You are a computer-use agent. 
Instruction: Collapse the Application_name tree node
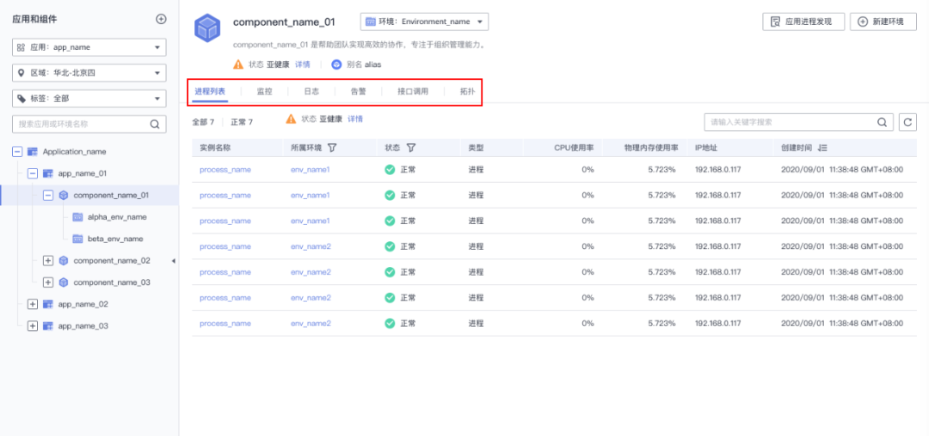pos(18,152)
